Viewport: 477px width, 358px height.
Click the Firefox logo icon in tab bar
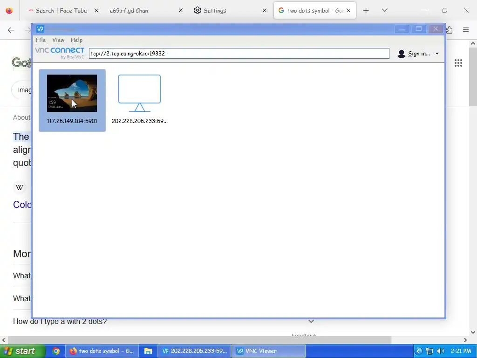click(x=9, y=11)
